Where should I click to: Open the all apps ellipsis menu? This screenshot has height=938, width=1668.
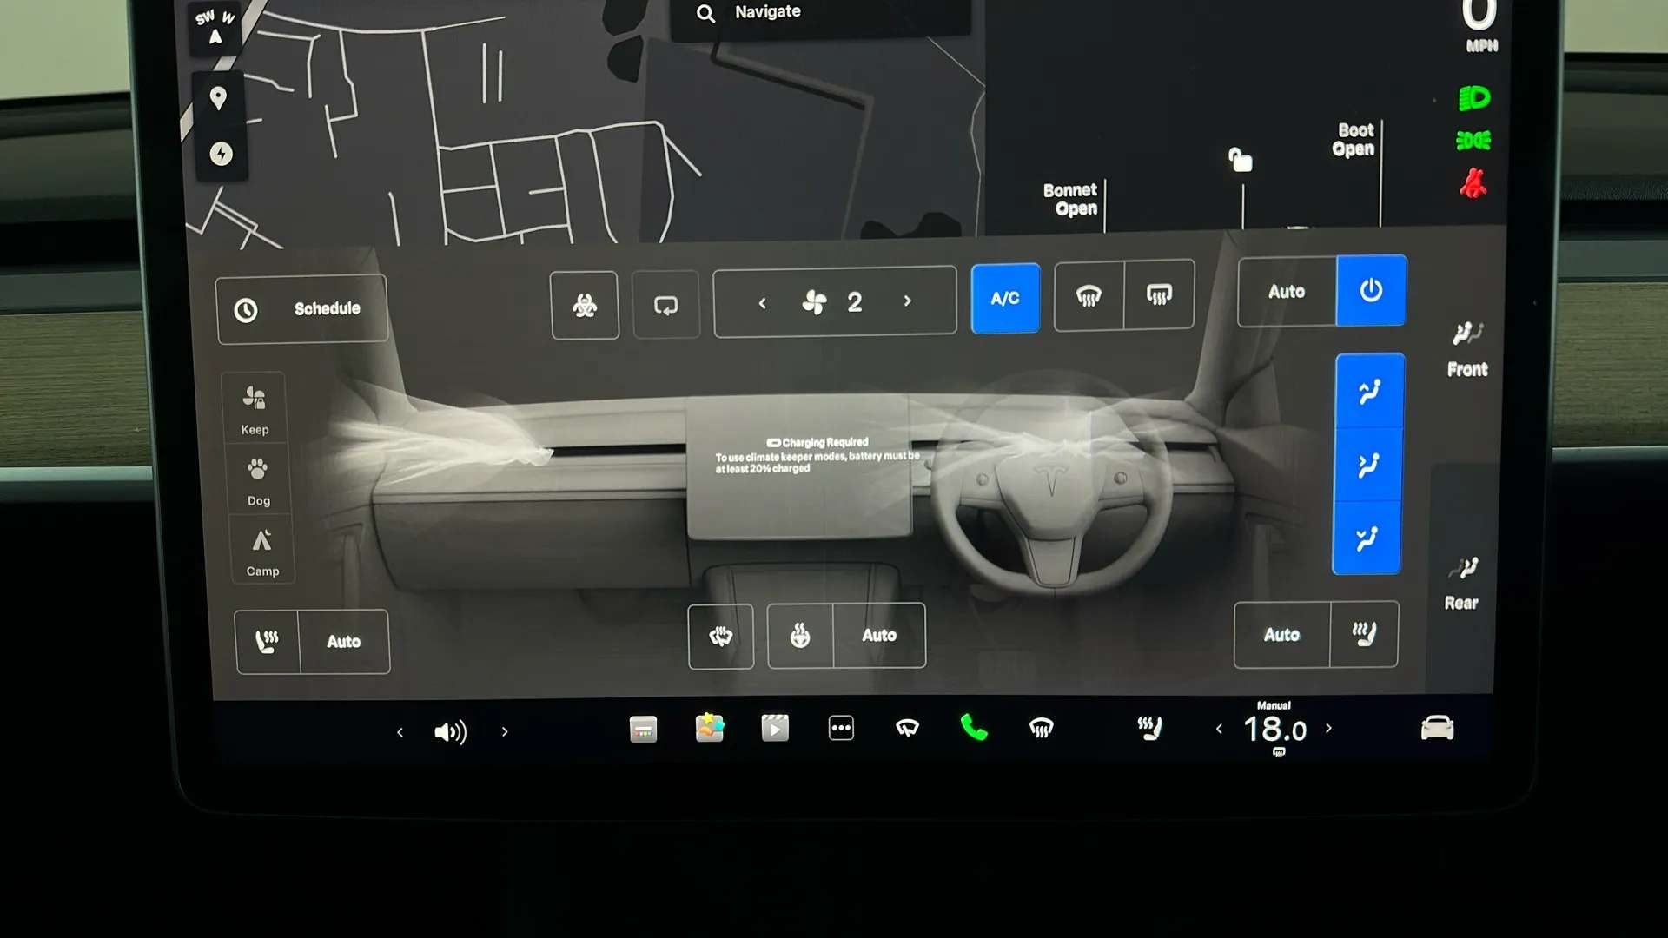pos(841,728)
